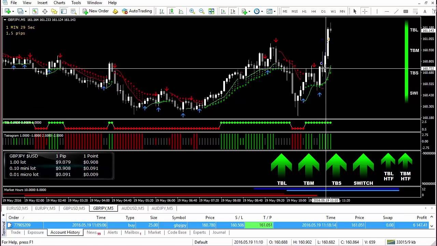Viewport: 437px width, 246px height.
Task: Select the Fibonacci retracement tool
Action: click(415, 11)
